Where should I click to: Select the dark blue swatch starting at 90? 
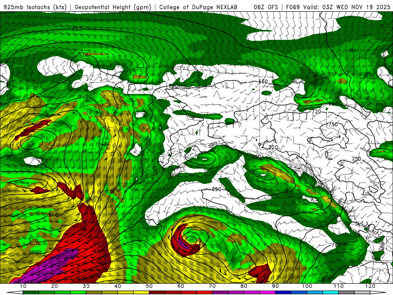(x=283, y=293)
